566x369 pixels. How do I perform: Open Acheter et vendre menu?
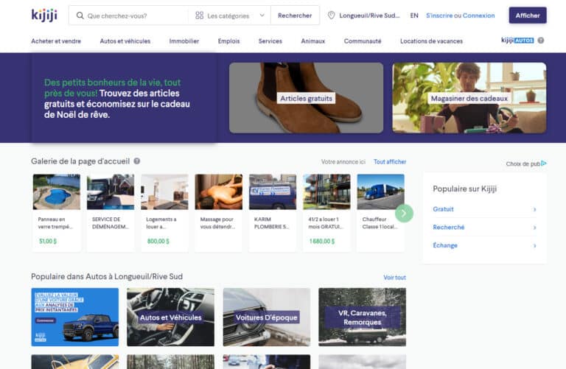[56, 41]
